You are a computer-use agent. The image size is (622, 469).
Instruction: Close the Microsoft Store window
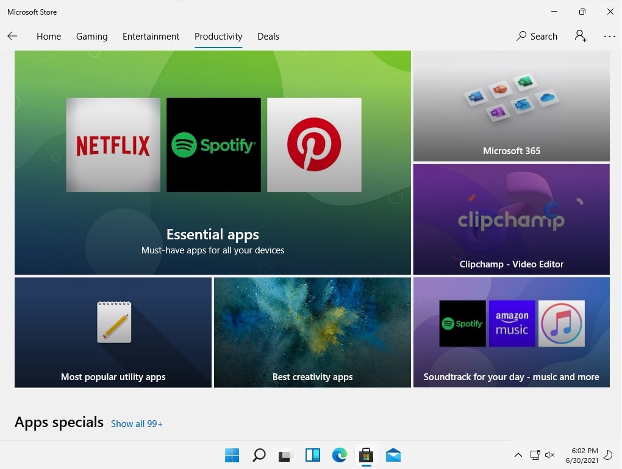[x=610, y=12]
